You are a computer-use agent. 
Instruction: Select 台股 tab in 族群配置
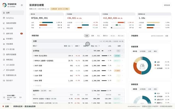[150, 89]
